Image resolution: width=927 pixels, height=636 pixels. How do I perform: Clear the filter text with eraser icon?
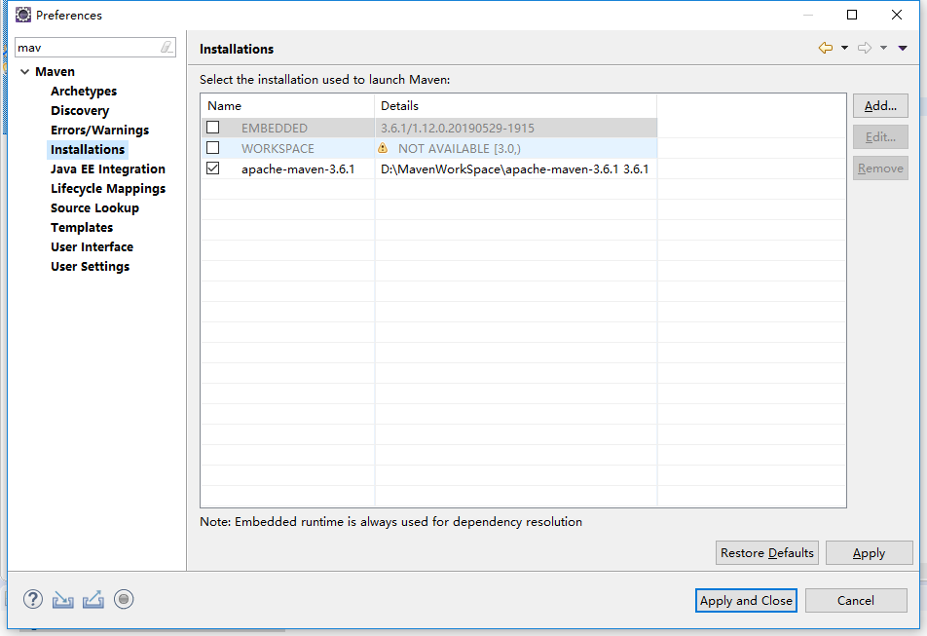click(x=167, y=48)
